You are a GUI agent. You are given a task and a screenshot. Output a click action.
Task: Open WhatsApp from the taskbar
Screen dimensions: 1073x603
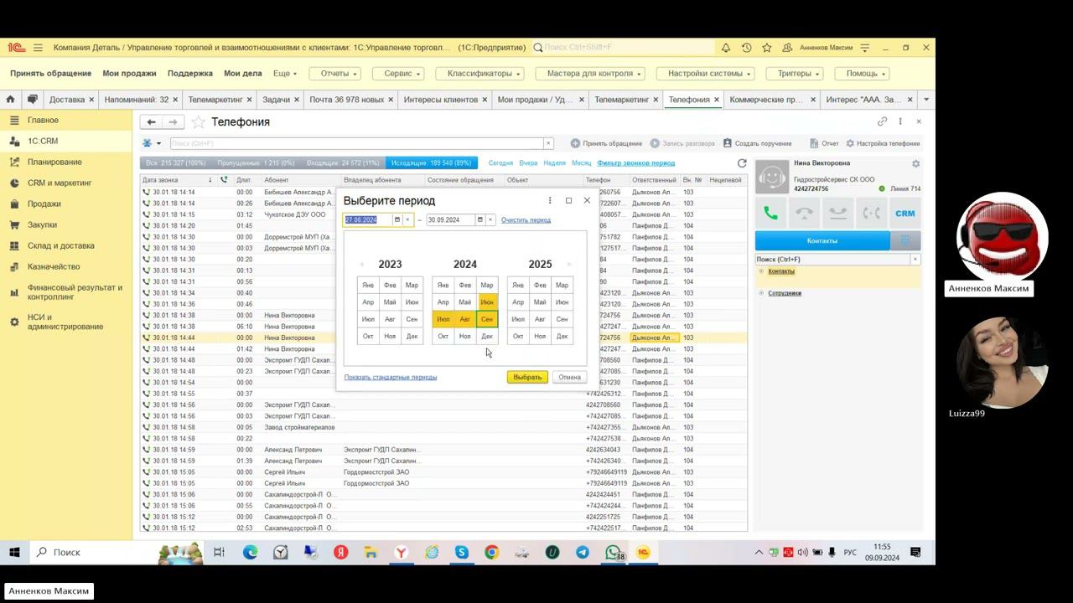(614, 553)
